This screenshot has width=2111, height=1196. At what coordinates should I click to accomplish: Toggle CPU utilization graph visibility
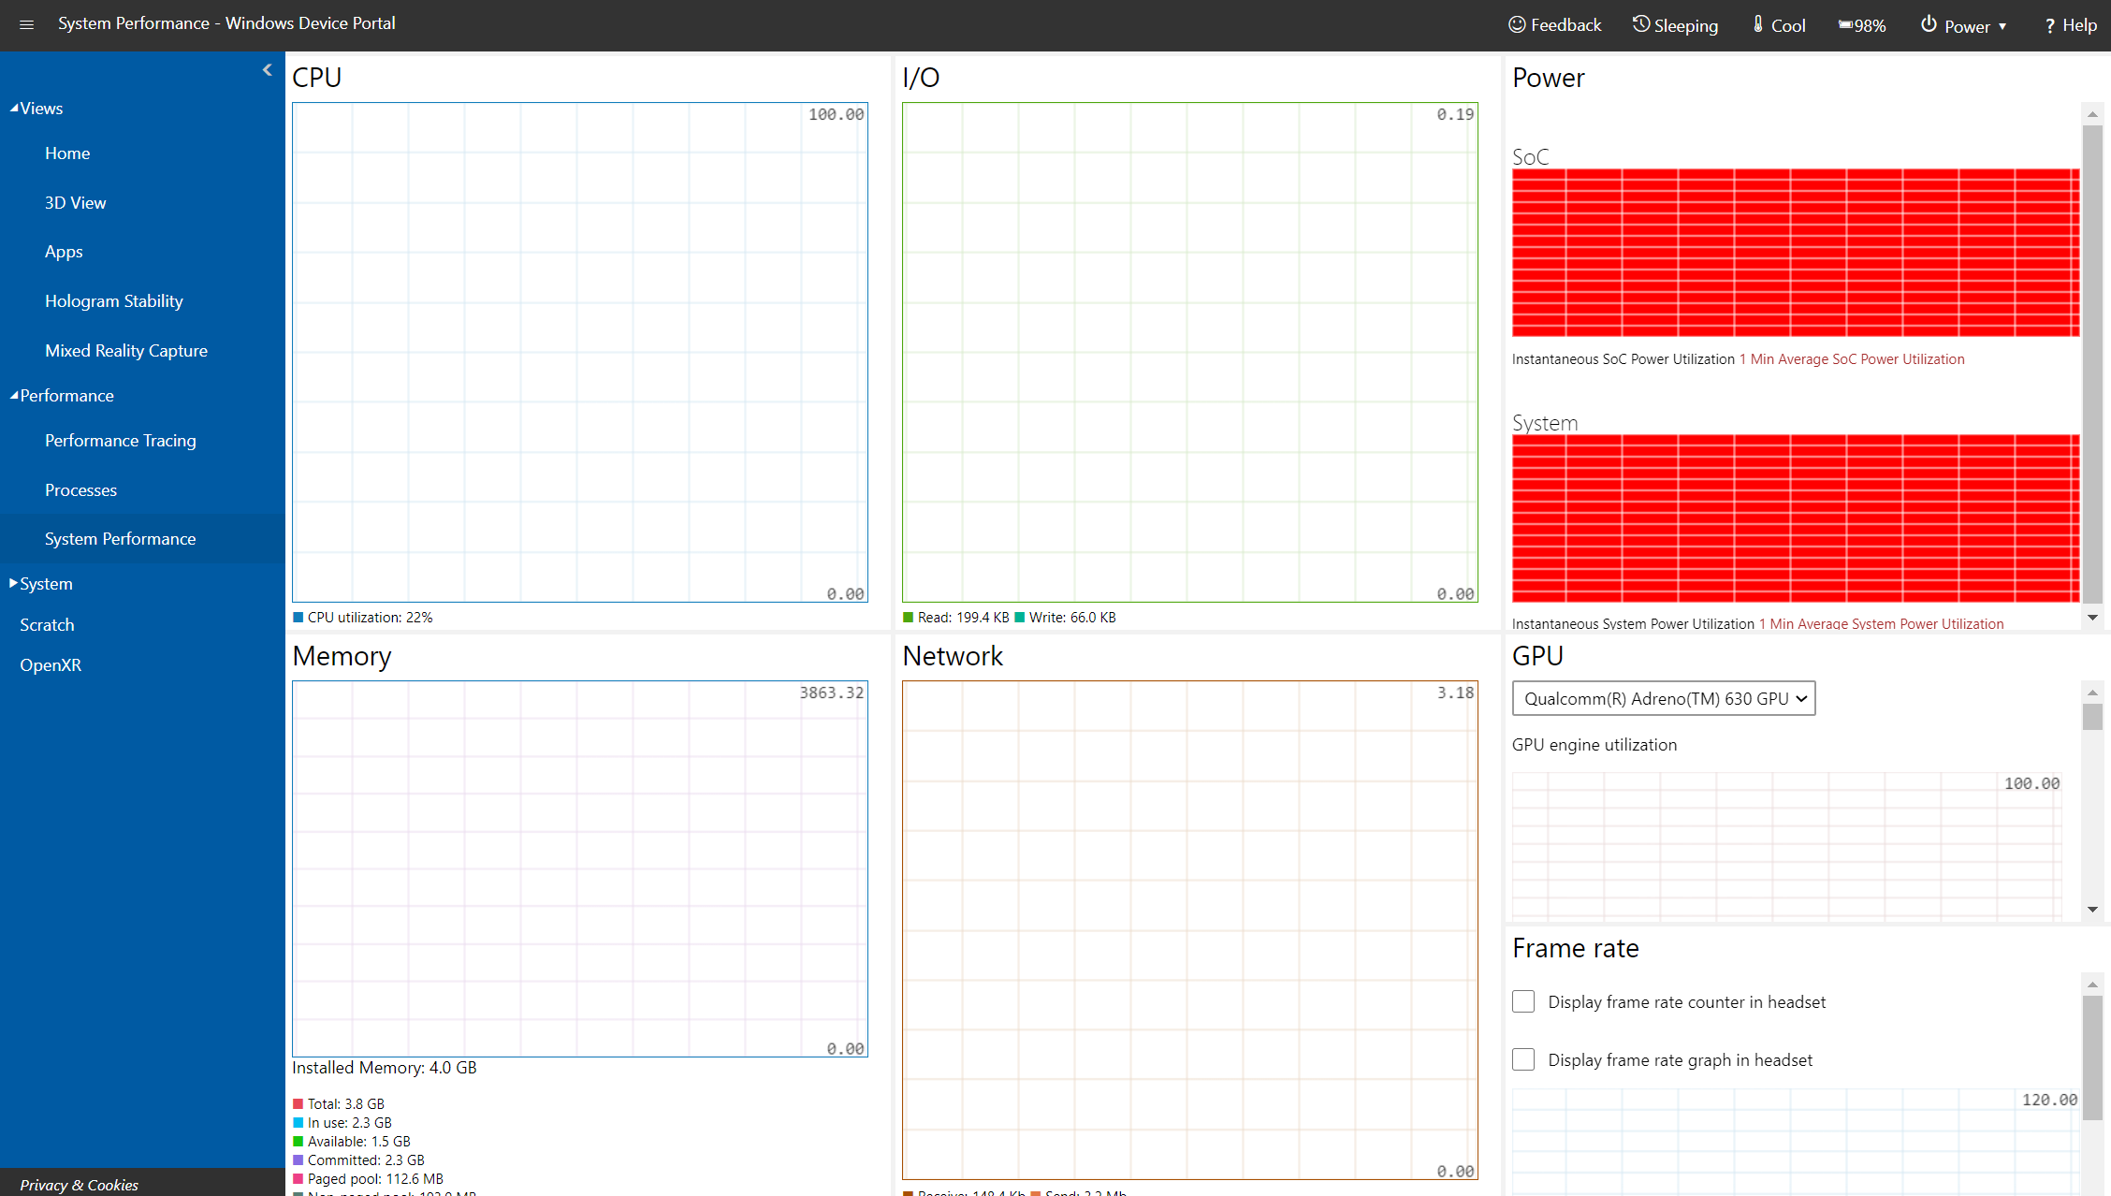click(x=300, y=618)
